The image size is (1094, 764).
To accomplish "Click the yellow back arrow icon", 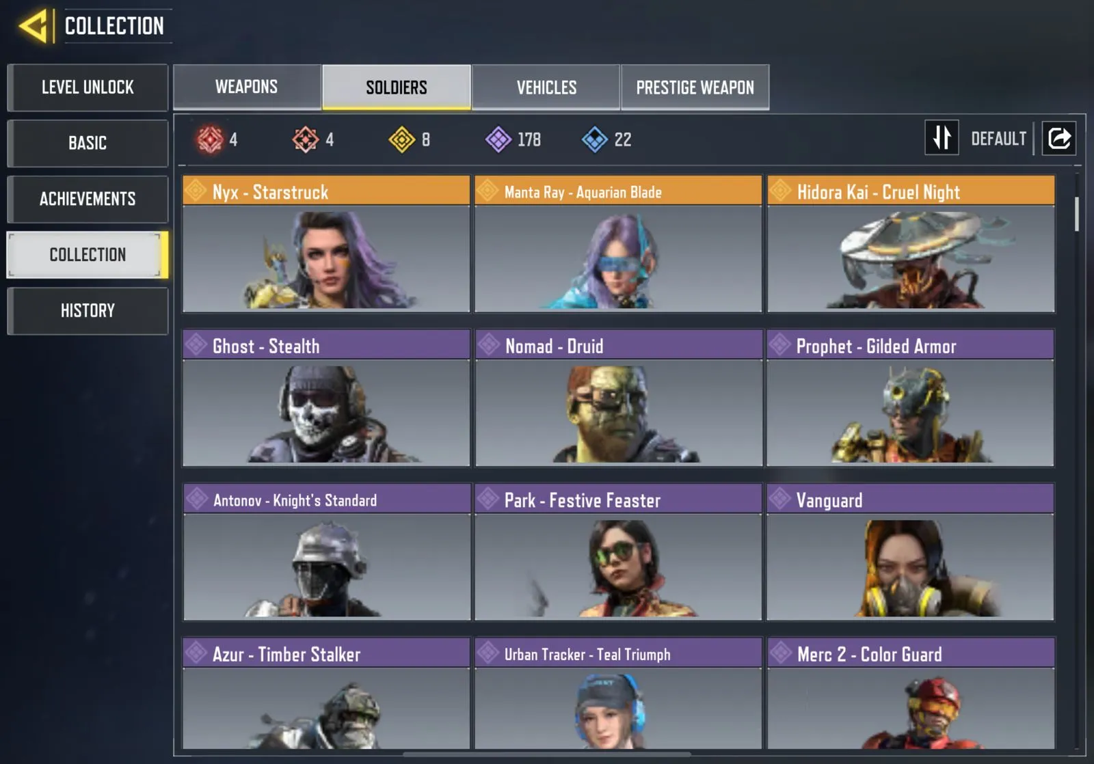I will pyautogui.click(x=33, y=26).
